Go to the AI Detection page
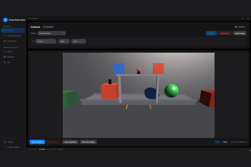The height and width of the screenshot is (167, 251). coord(13,41)
